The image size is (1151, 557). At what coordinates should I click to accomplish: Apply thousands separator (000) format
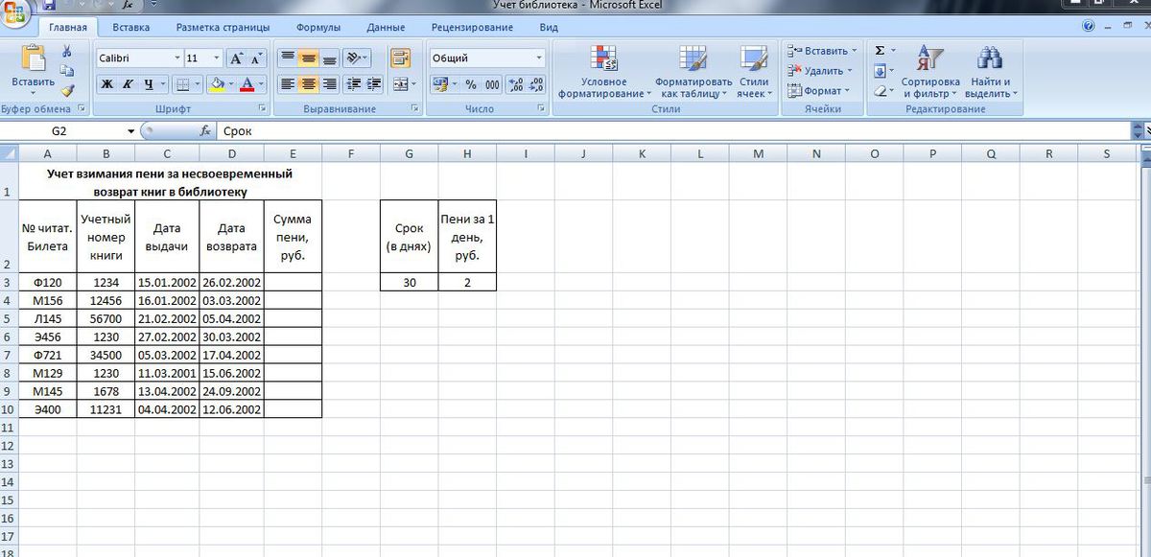point(492,84)
